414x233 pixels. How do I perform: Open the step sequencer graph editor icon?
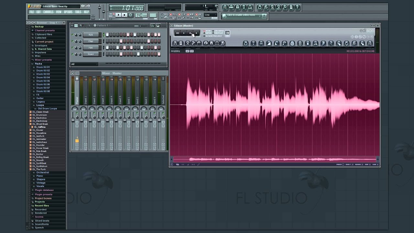[153, 26]
